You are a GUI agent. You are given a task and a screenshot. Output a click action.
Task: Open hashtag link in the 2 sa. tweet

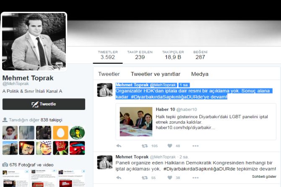coord(199,169)
